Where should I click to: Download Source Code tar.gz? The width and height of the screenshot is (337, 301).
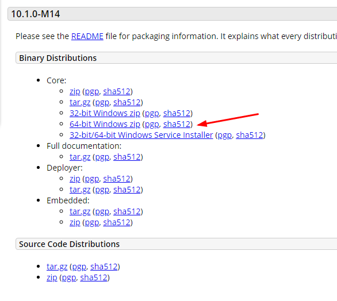click(57, 267)
